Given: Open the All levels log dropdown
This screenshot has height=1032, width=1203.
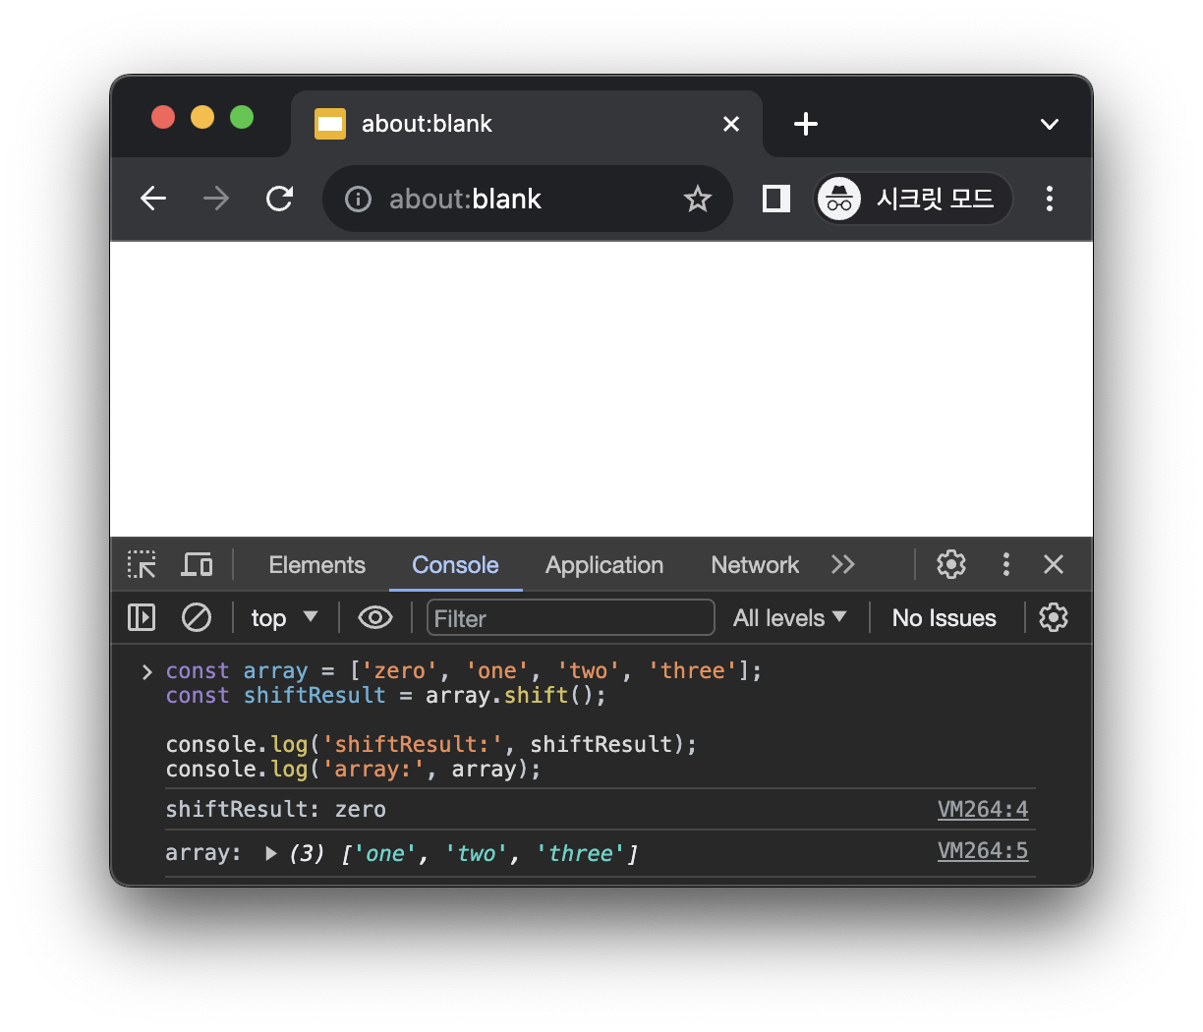Looking at the screenshot, I should click(790, 618).
